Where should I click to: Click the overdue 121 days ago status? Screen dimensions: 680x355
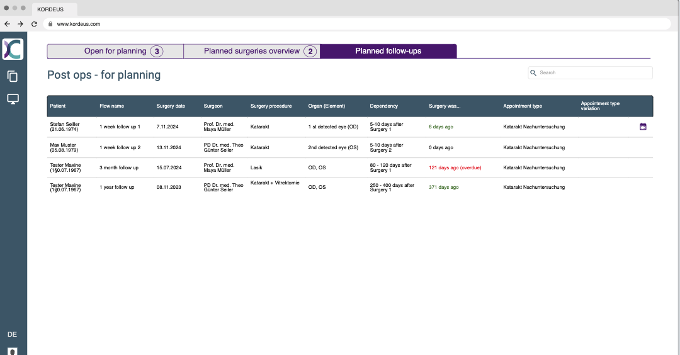455,168
